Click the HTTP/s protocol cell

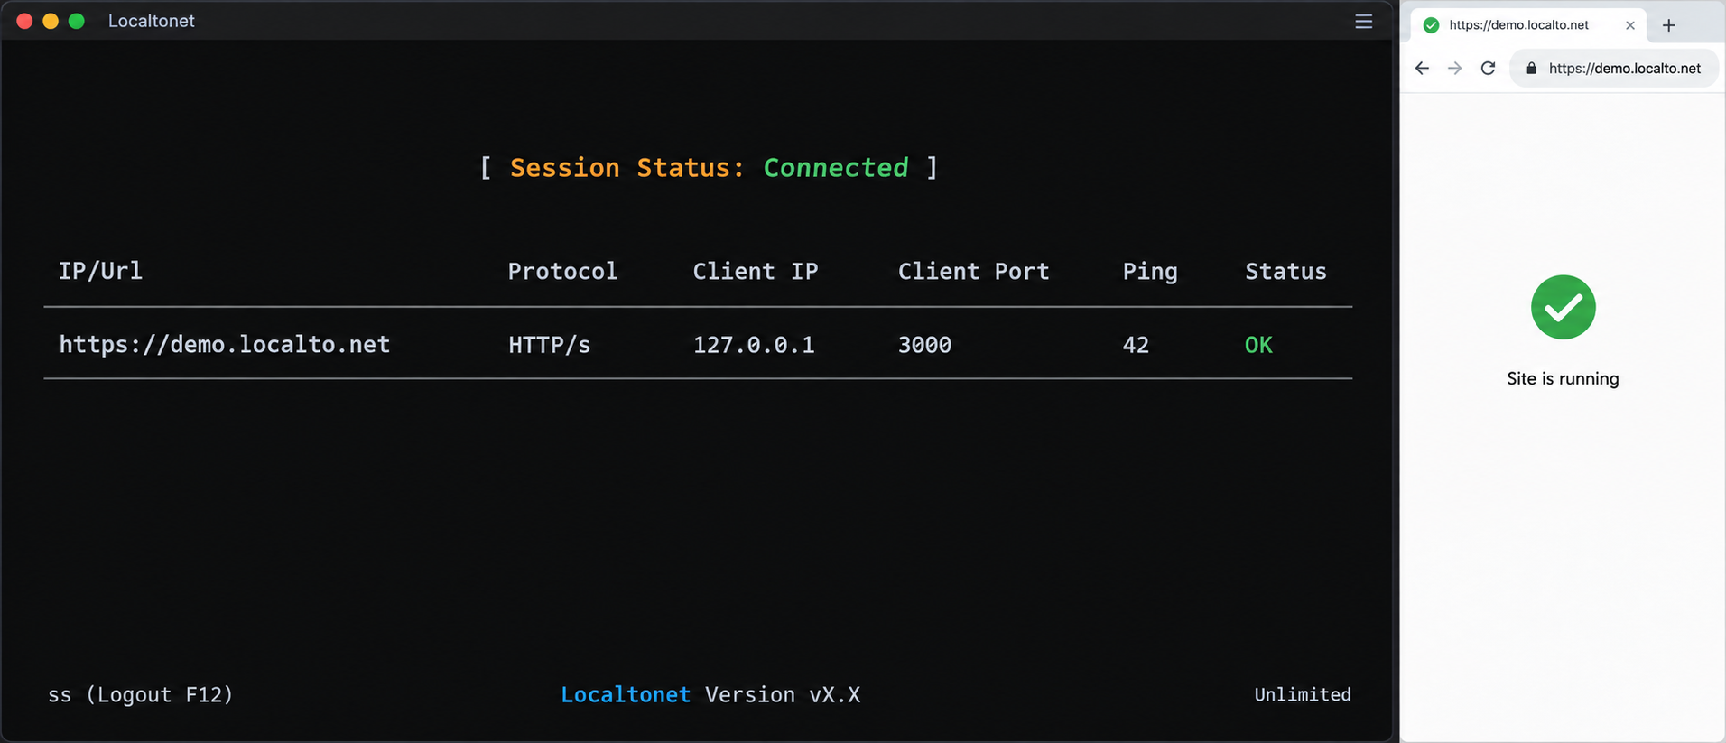(549, 344)
